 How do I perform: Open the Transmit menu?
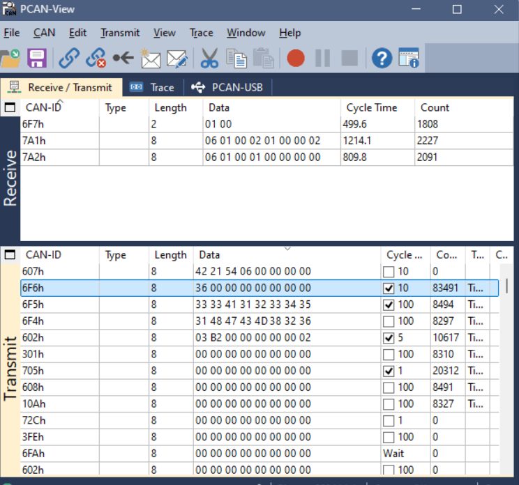click(x=120, y=33)
